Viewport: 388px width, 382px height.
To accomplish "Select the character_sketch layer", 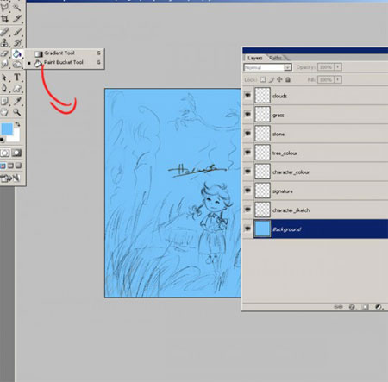I will click(x=316, y=210).
